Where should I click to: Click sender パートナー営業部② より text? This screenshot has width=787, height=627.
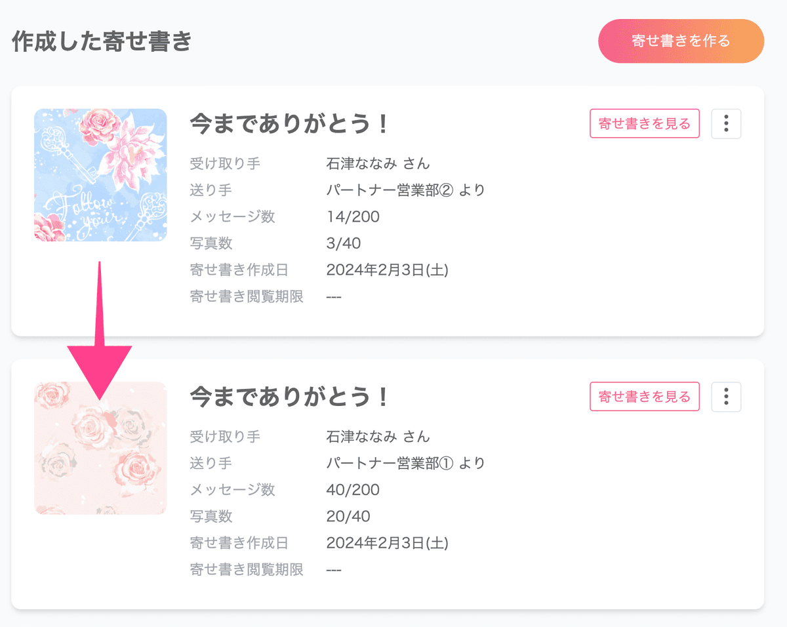[406, 190]
